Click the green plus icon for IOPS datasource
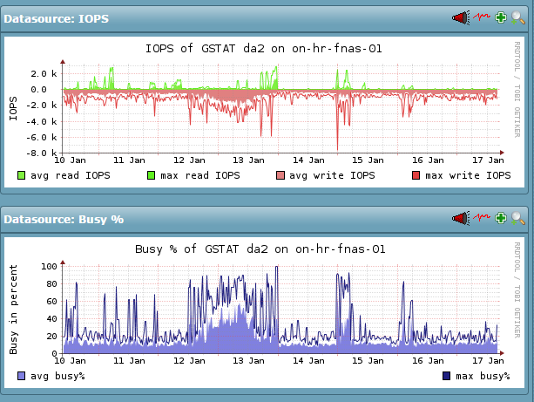 coord(501,17)
